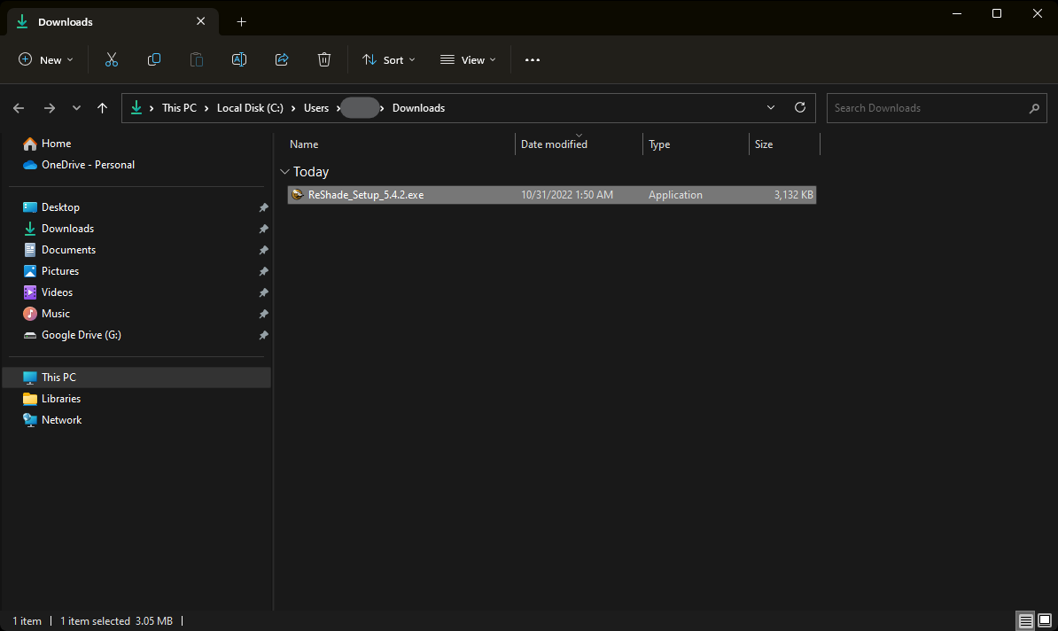Unpin Downloads using its pin icon
The height and width of the screenshot is (631, 1058).
click(x=263, y=229)
